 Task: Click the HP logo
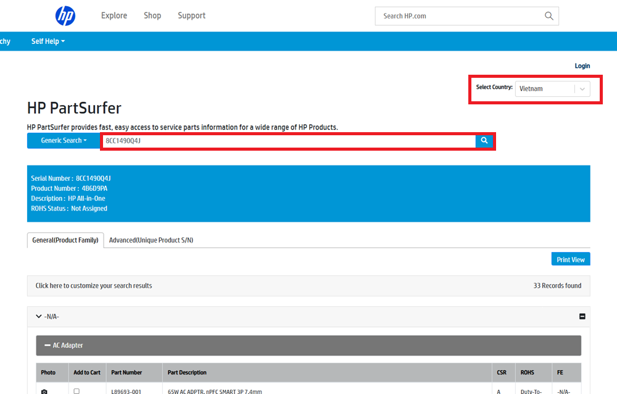pyautogui.click(x=65, y=16)
